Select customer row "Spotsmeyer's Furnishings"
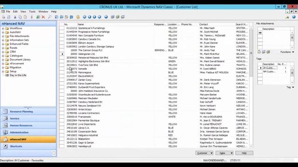This screenshot has height=167, width=298. (x=154, y=28)
